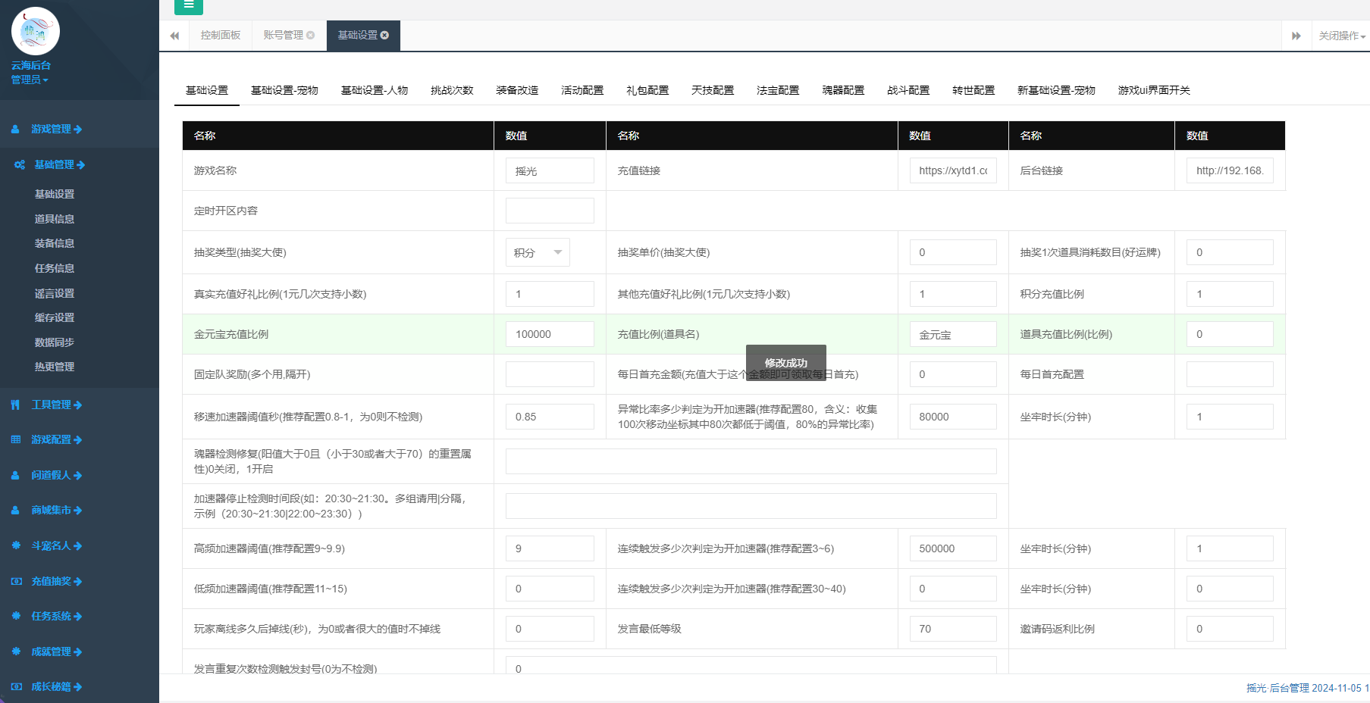1370x703 pixels.
Task: Click the green hamburger menu toggle
Action: pos(188,6)
